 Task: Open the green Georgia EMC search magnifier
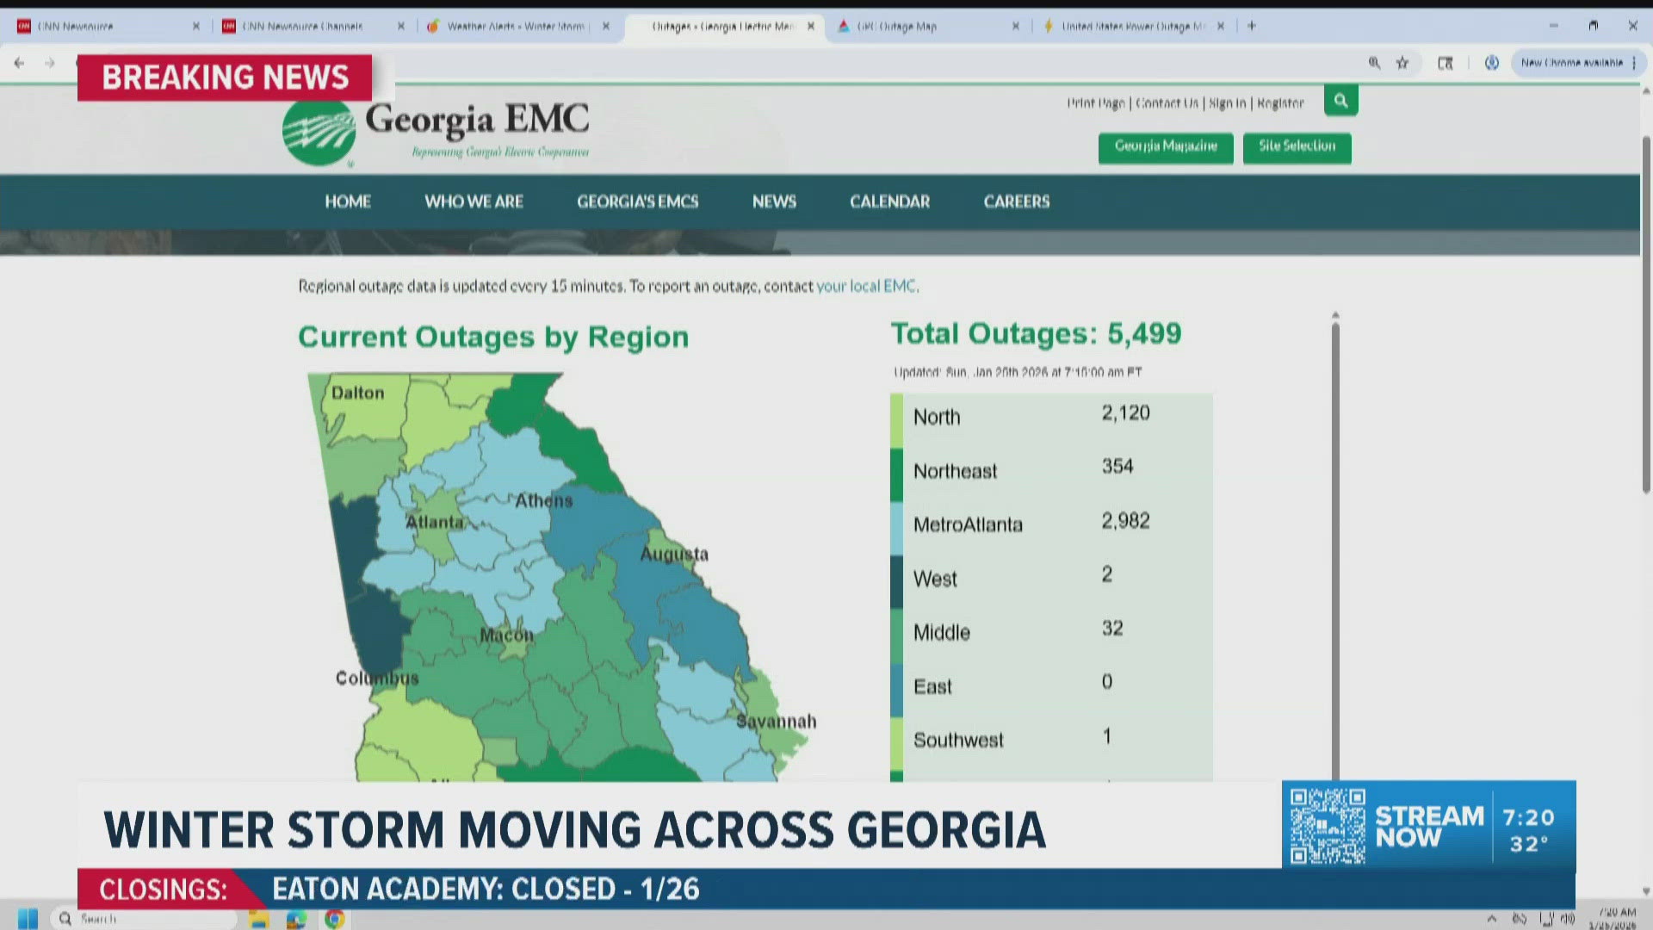(1340, 100)
